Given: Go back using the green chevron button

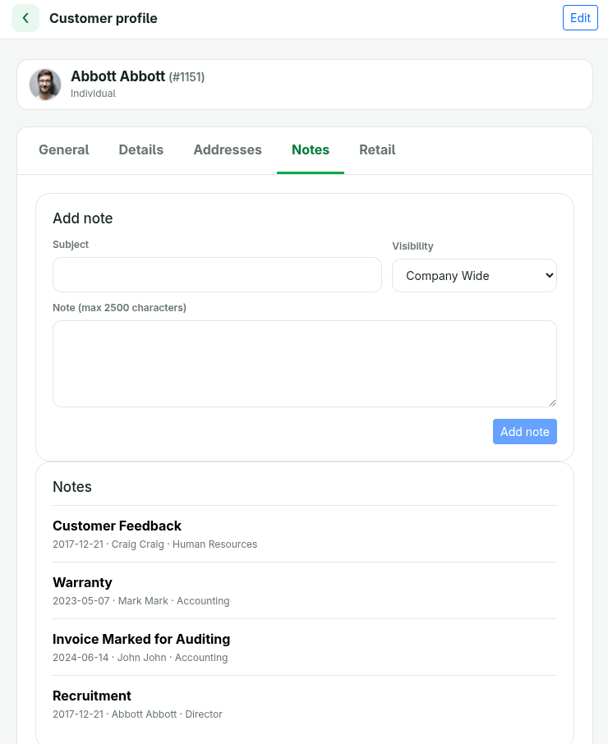Looking at the screenshot, I should [25, 18].
